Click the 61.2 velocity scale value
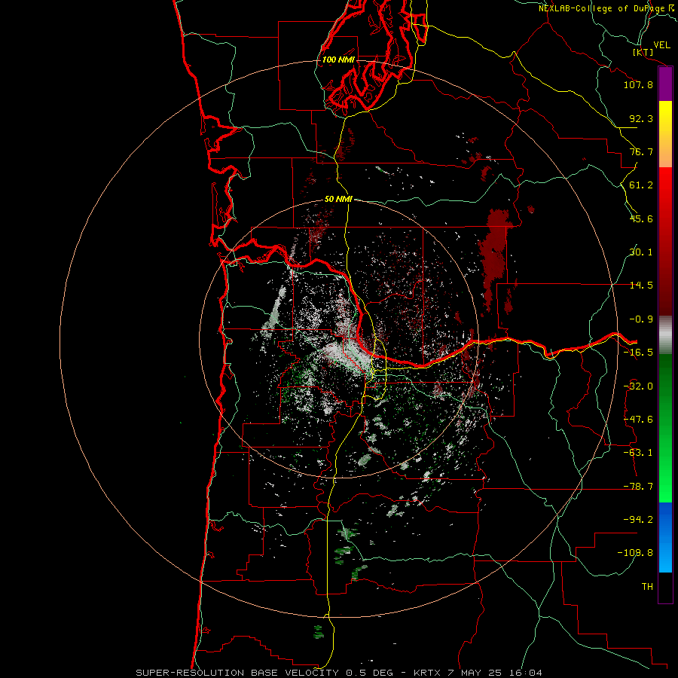Viewport: 678px width, 678px height. (641, 185)
